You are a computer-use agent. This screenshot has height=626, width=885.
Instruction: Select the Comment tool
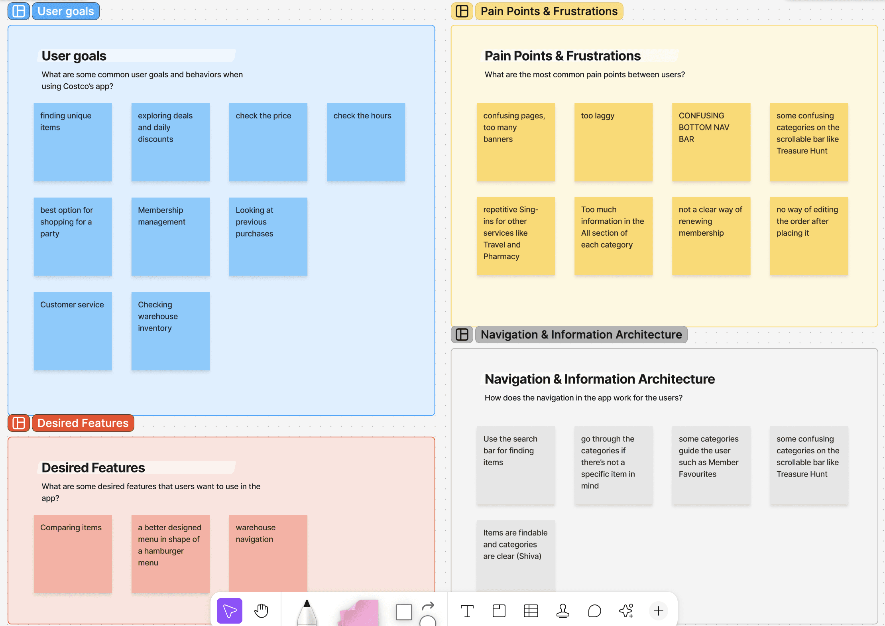(x=594, y=611)
